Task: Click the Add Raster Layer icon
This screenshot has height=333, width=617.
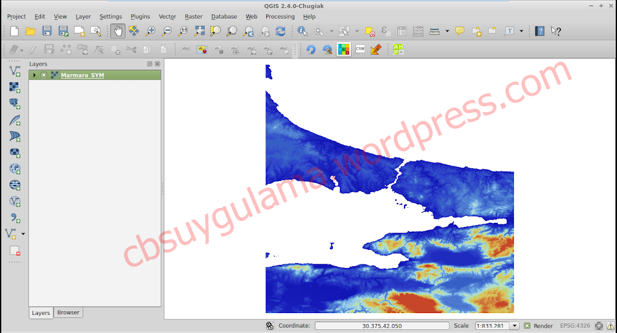Action: pos(15,87)
